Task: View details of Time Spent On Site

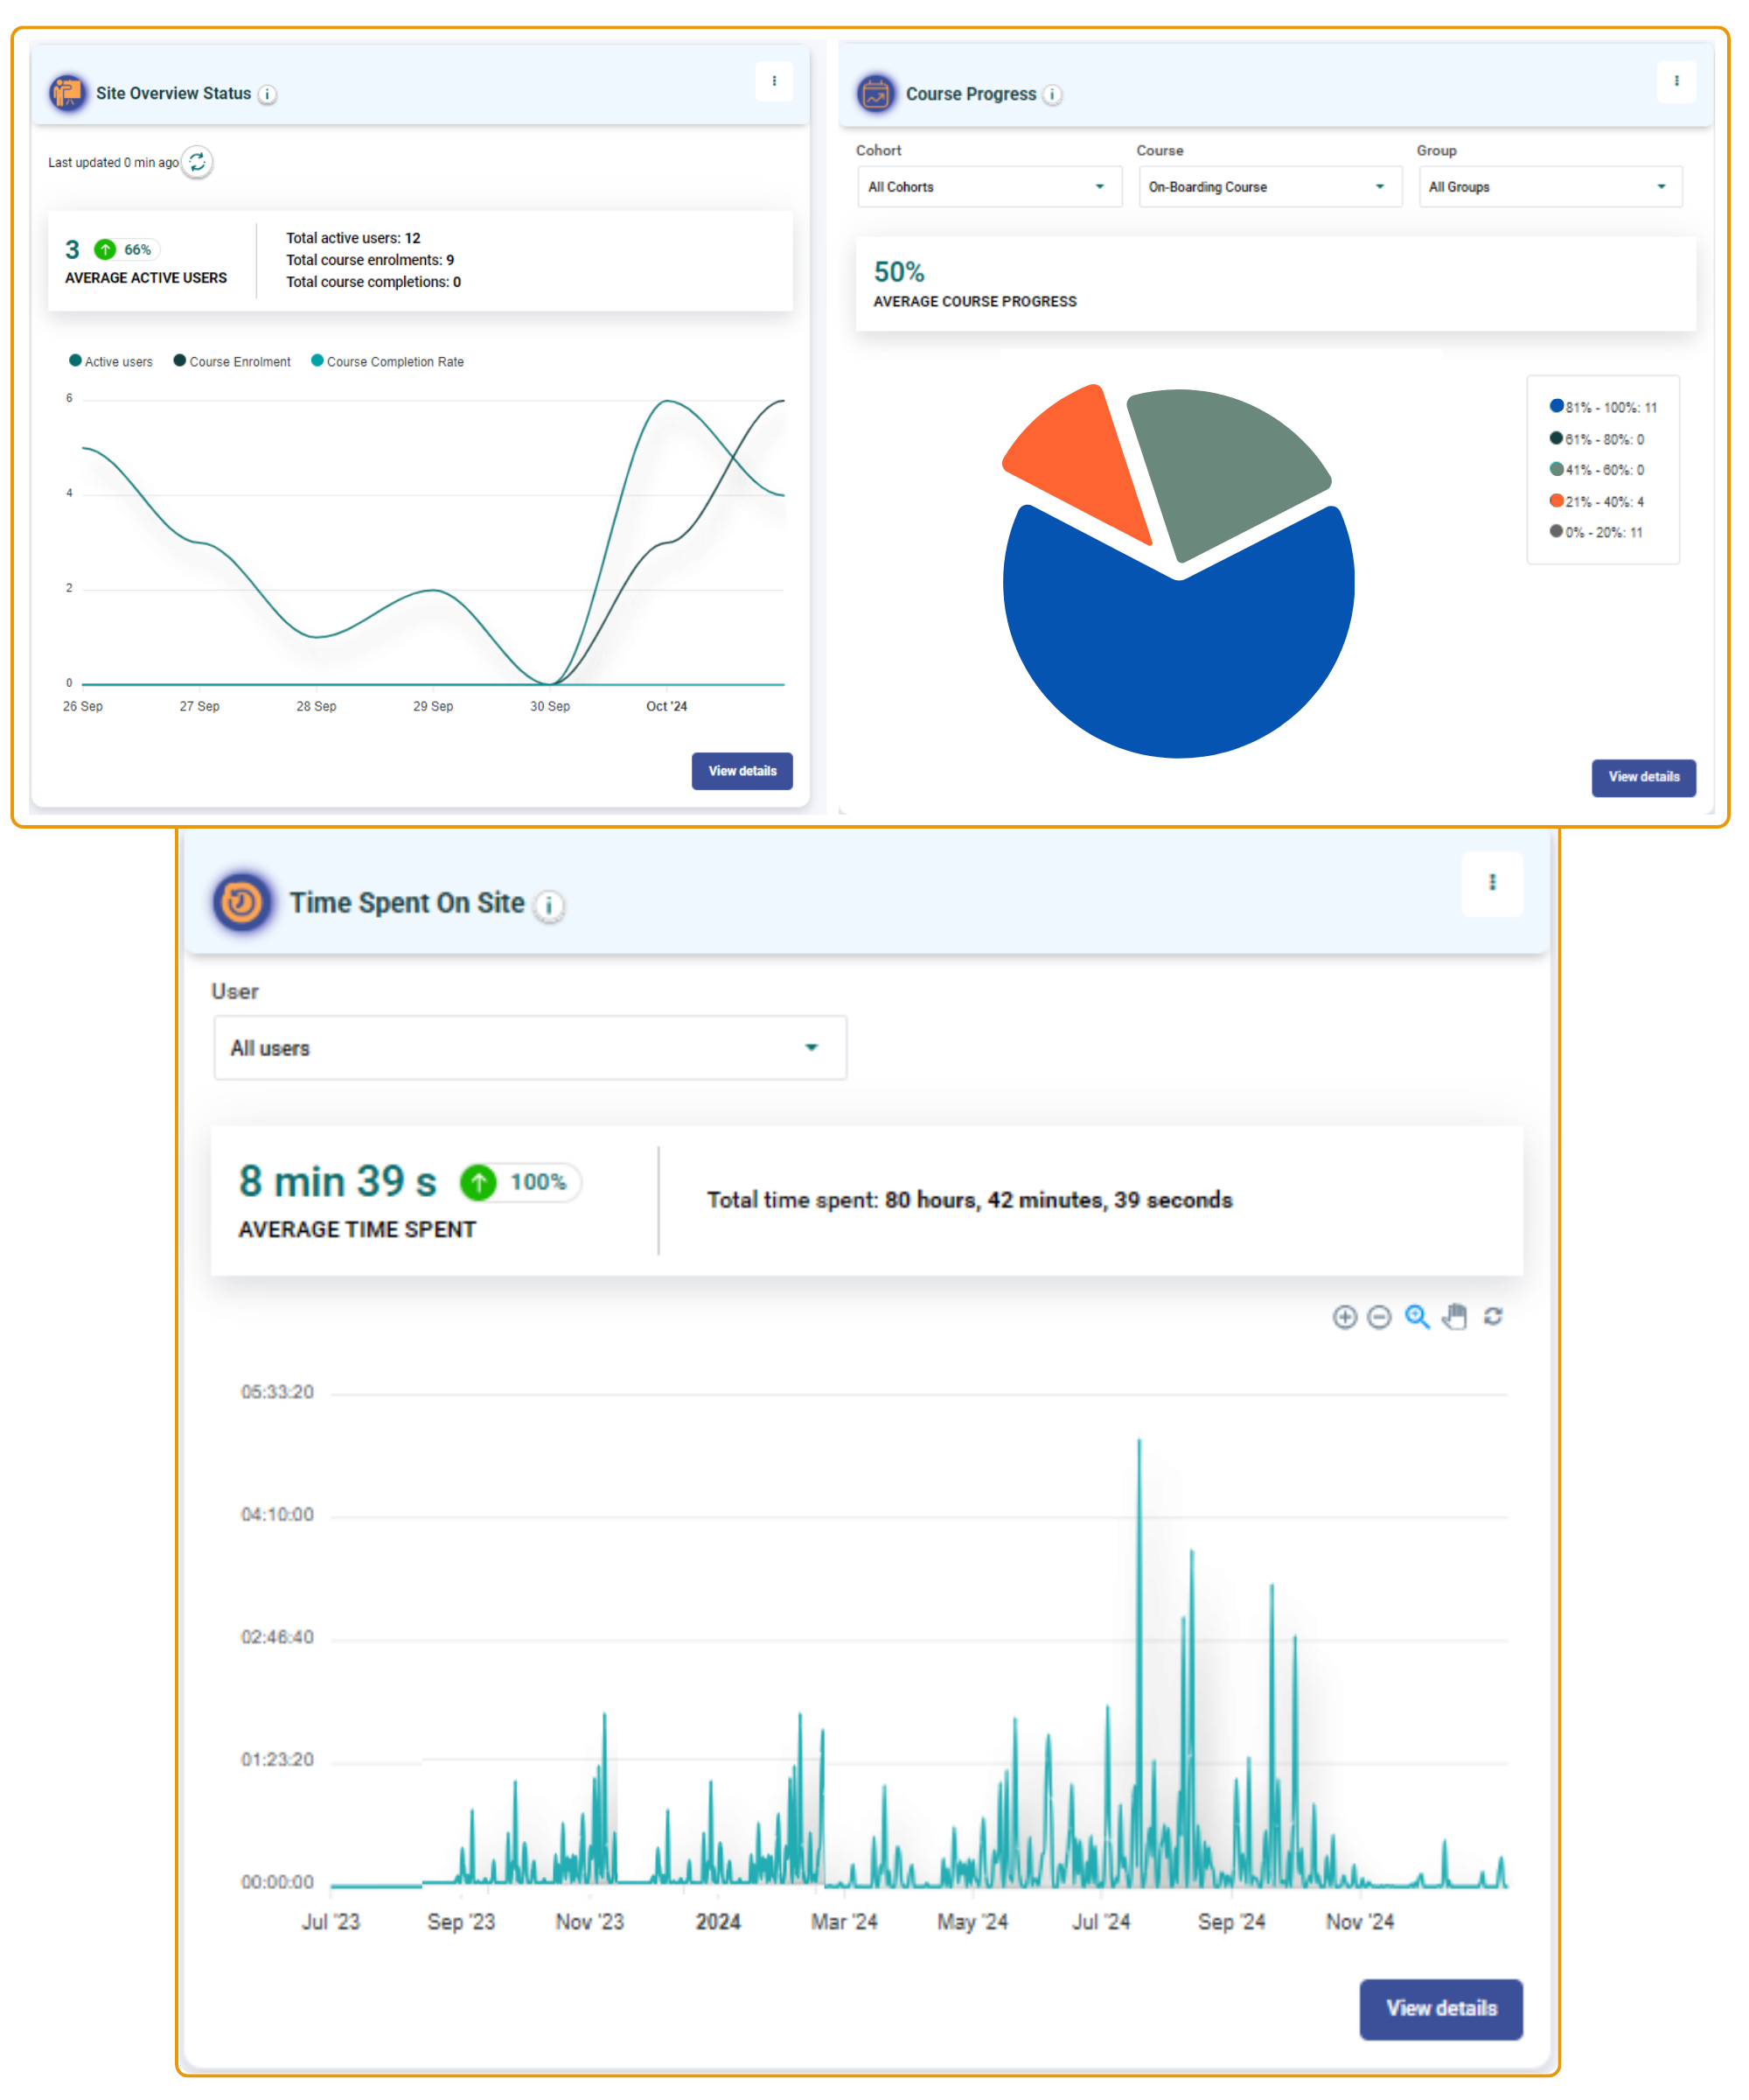Action: [x=1440, y=2008]
